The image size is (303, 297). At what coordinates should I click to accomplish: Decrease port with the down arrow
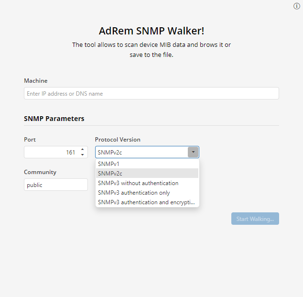point(82,155)
